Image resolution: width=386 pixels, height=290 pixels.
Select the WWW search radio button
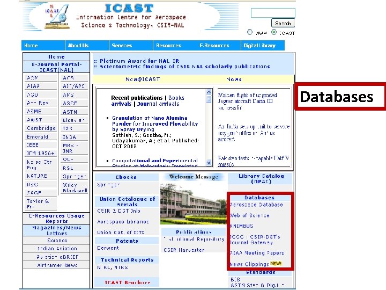250,32
